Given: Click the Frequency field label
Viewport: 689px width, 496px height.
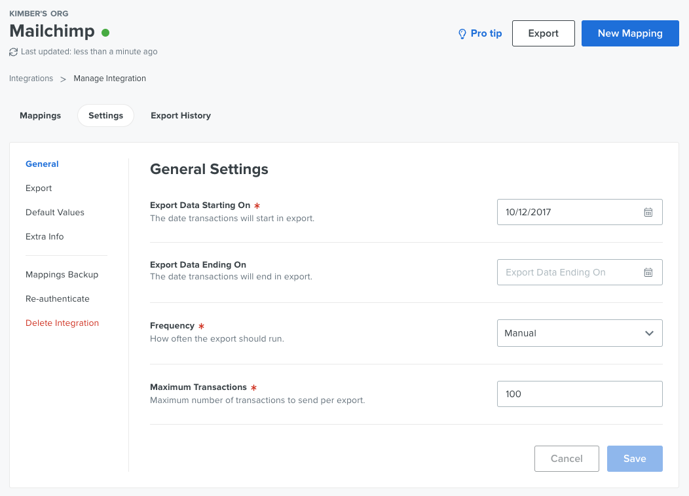Looking at the screenshot, I should pyautogui.click(x=172, y=326).
